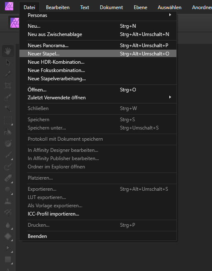Open the Bearbeiten menu

pos(58,7)
